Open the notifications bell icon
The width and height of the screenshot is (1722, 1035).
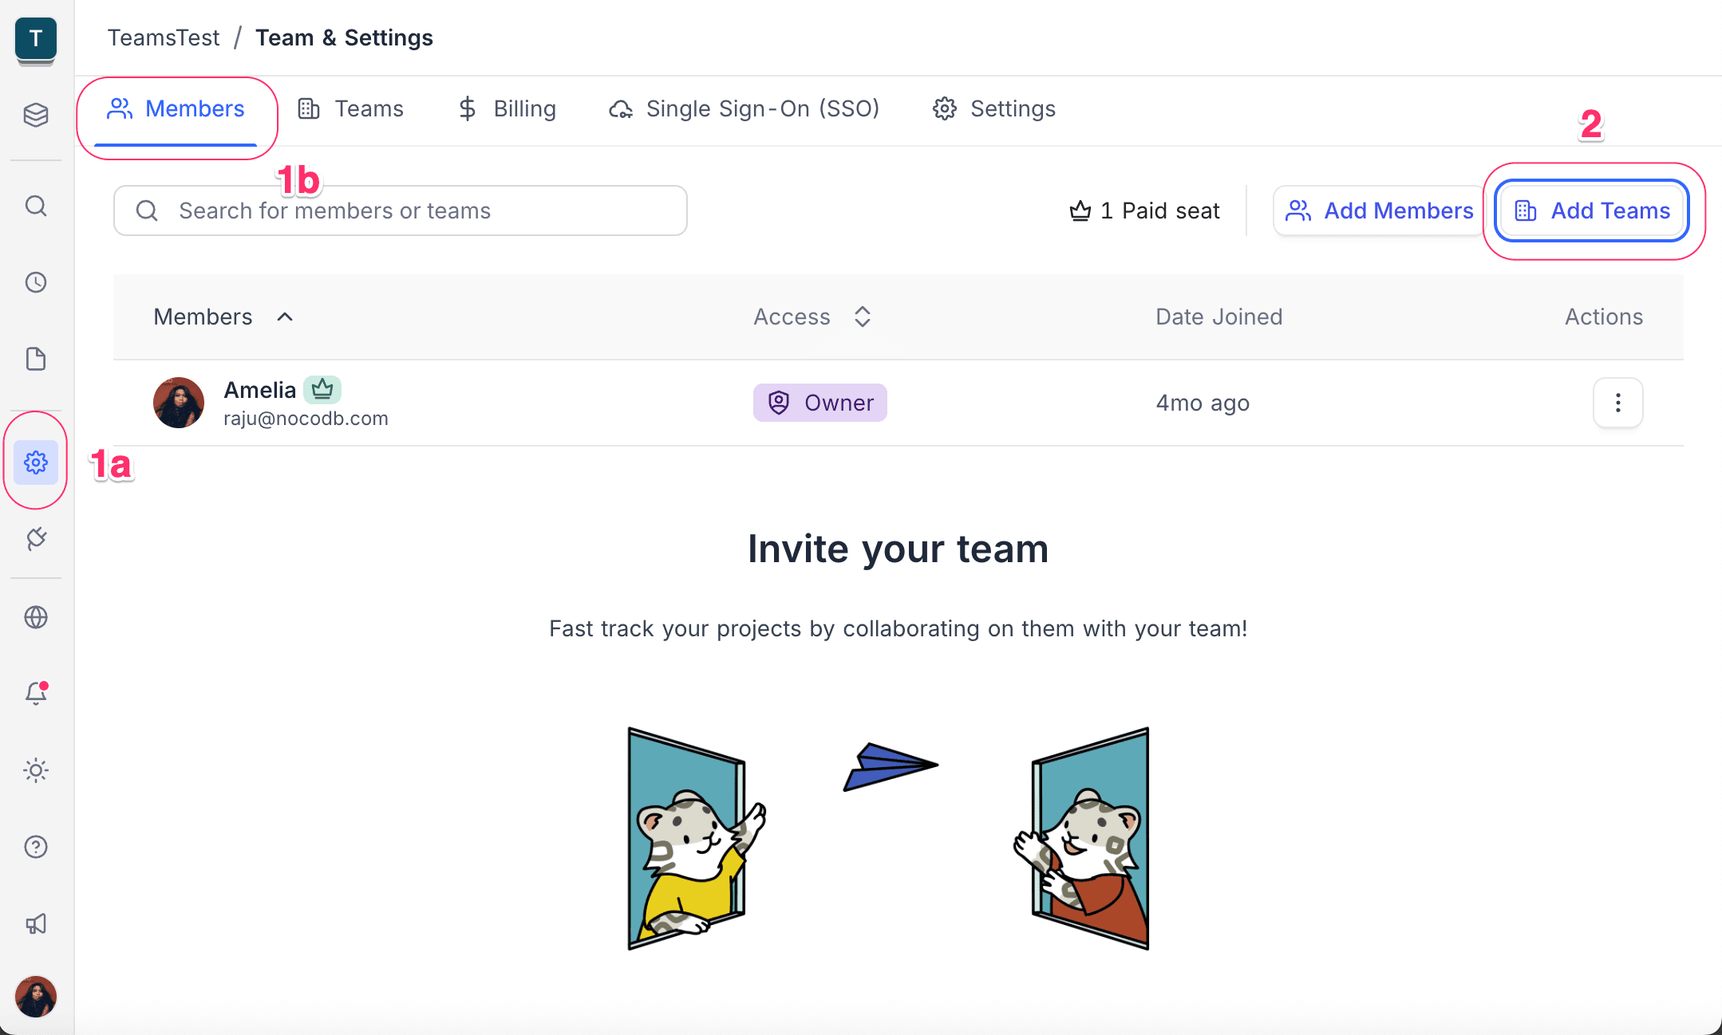36,693
